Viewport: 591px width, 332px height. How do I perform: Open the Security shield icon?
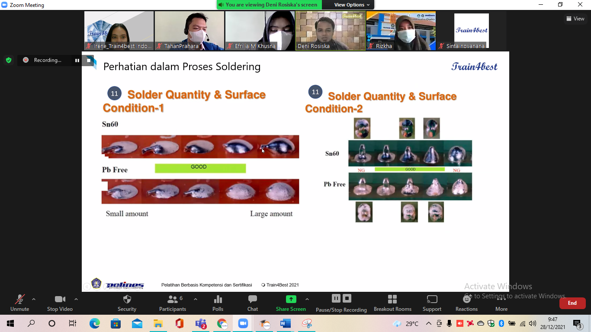click(x=127, y=300)
